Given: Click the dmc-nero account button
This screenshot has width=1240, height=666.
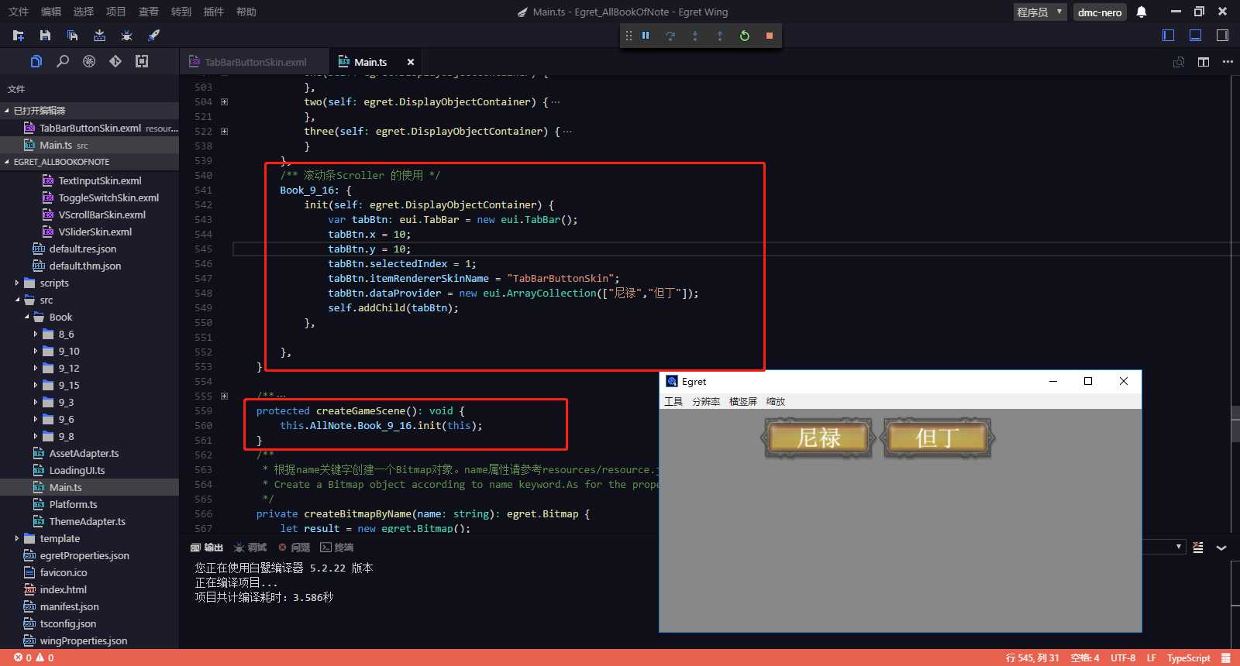Looking at the screenshot, I should click(1100, 12).
